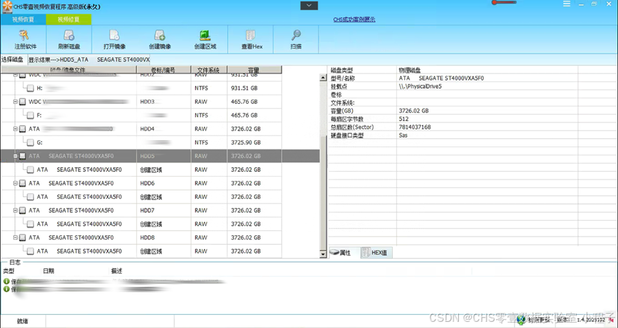The height and width of the screenshot is (328, 618).
Task: Click the 刷新磁盘 refresh disk icon
Action: pyautogui.click(x=69, y=35)
